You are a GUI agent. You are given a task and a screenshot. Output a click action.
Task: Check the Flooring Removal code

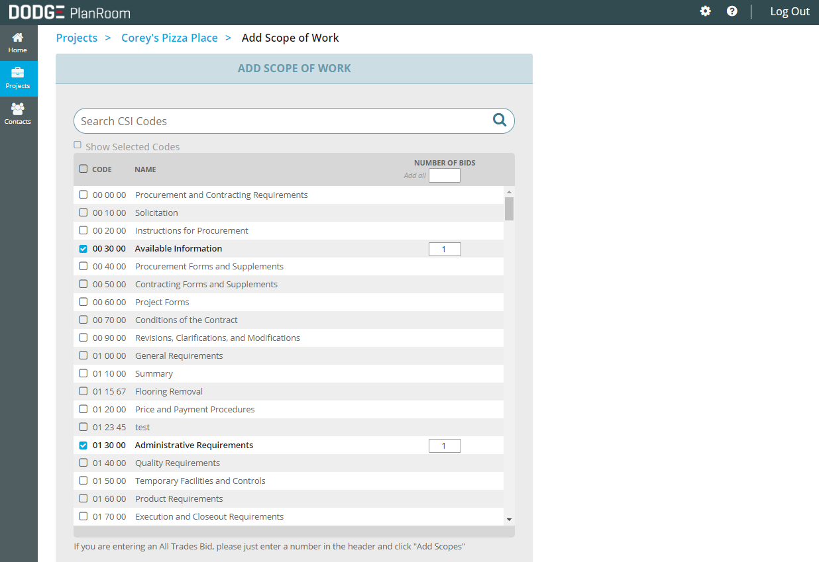83,391
